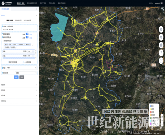Switch to the second range tab in panel
This screenshot has height=135, width=165.
tap(18, 20)
